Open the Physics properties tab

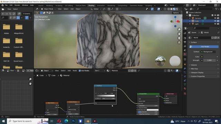point(185,76)
